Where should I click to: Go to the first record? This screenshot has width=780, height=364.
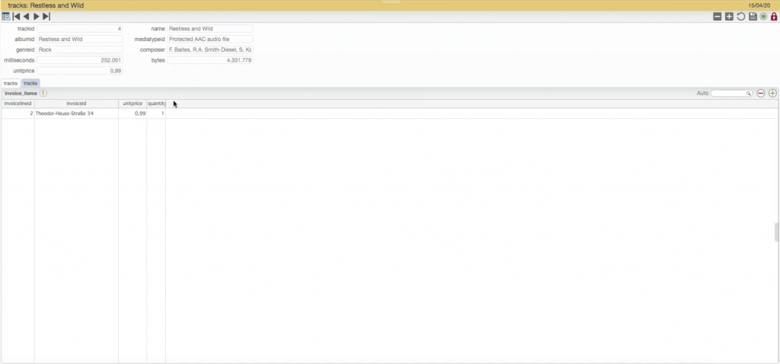[x=17, y=17]
